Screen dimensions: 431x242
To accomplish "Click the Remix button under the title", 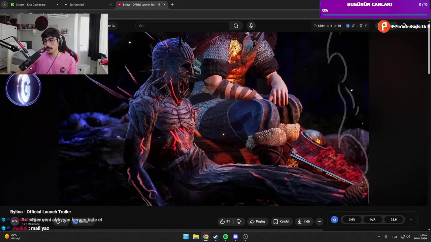I will [x=81, y=221].
